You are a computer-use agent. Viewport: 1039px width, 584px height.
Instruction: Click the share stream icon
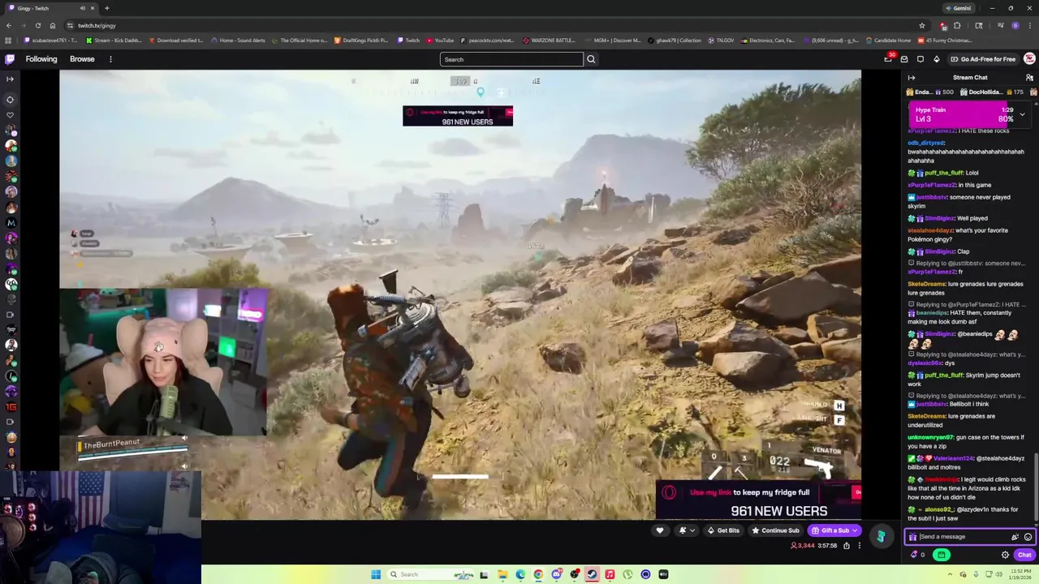pos(847,546)
